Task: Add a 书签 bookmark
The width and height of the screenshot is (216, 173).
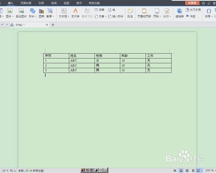Action: (x=191, y=16)
